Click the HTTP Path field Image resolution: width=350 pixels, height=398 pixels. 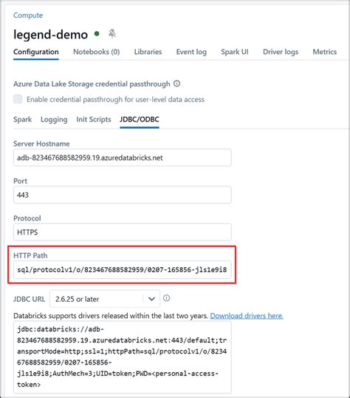122,269
